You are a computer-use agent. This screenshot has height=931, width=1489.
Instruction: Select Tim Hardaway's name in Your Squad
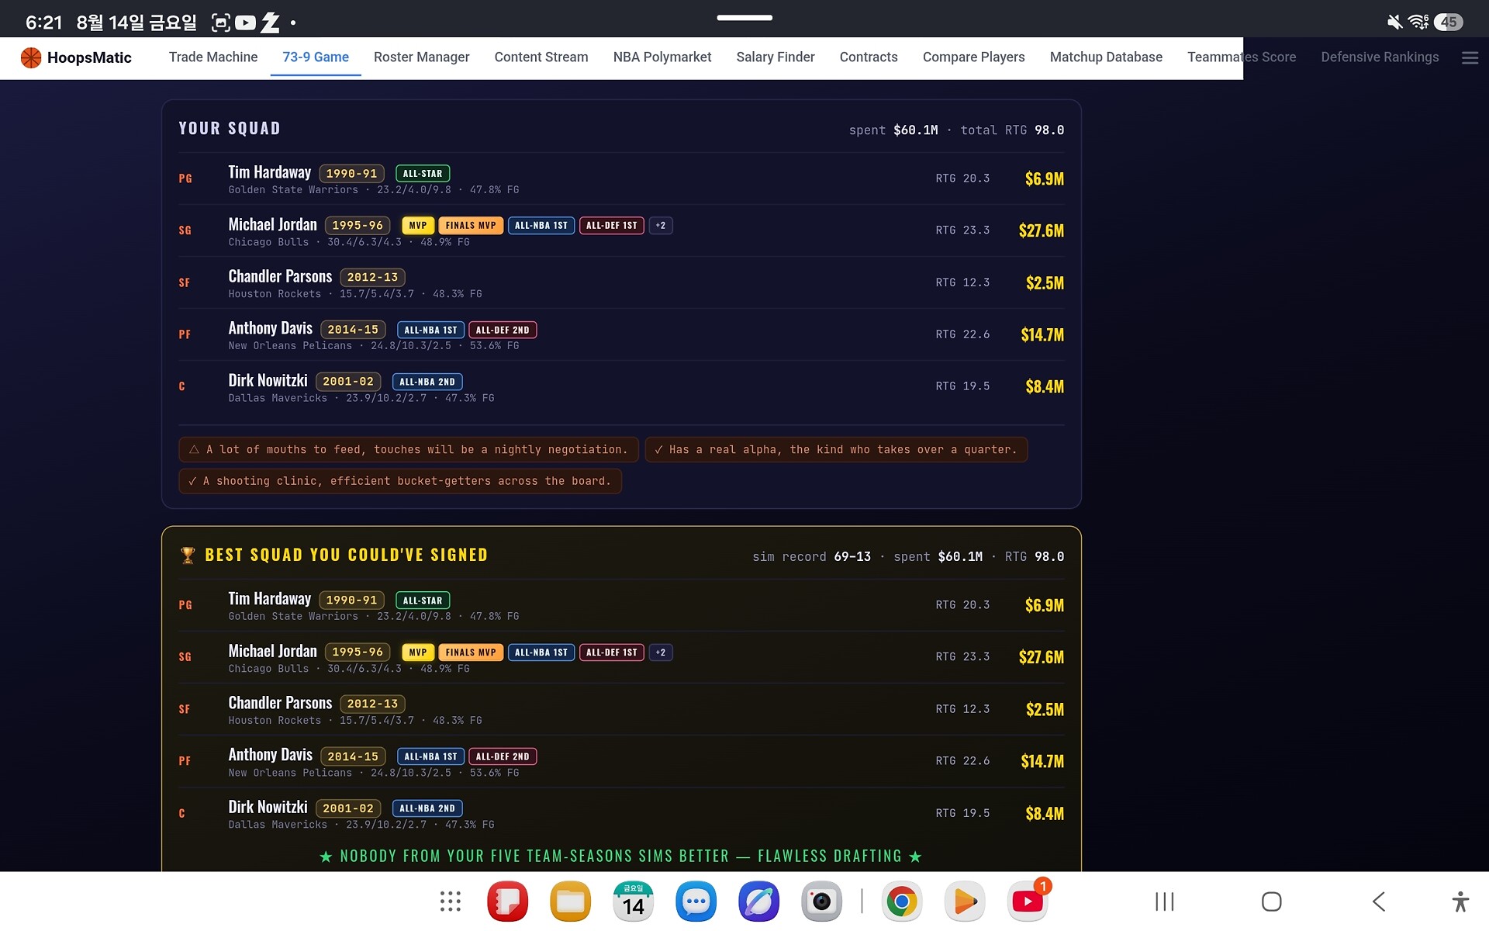(x=269, y=172)
